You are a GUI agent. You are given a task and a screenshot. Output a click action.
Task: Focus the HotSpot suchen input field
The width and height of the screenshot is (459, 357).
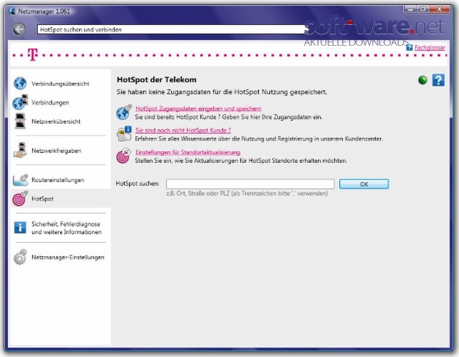(x=250, y=184)
